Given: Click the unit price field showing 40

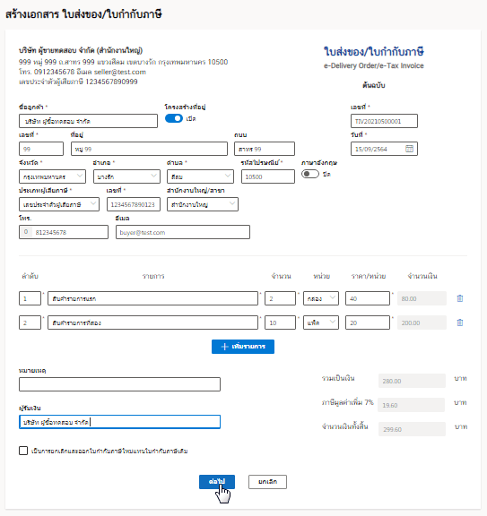Looking at the screenshot, I should [368, 298].
